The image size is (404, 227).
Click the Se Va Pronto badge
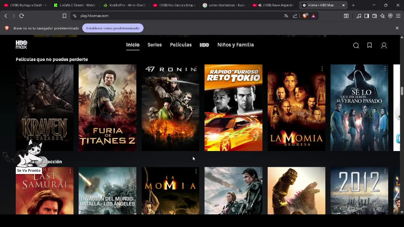[29, 171]
